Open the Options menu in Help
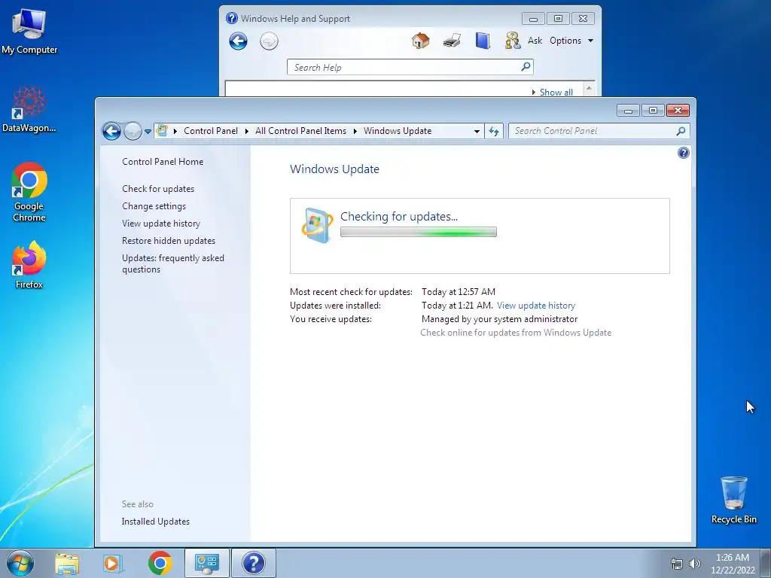 (571, 41)
